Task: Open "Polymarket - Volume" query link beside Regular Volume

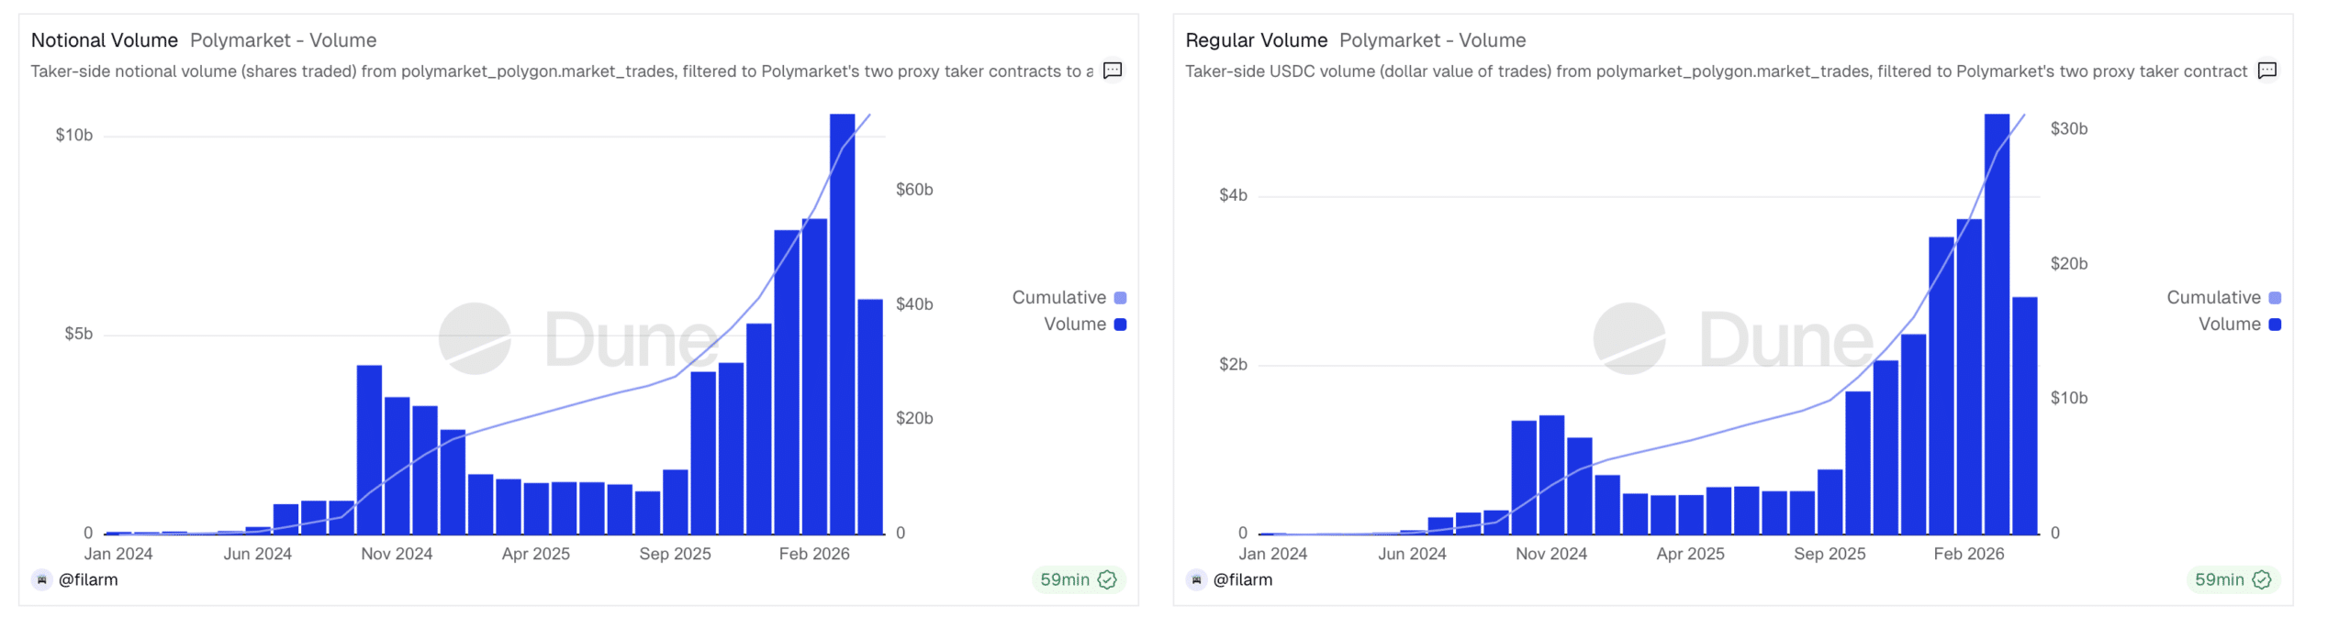Action: [x=1432, y=40]
